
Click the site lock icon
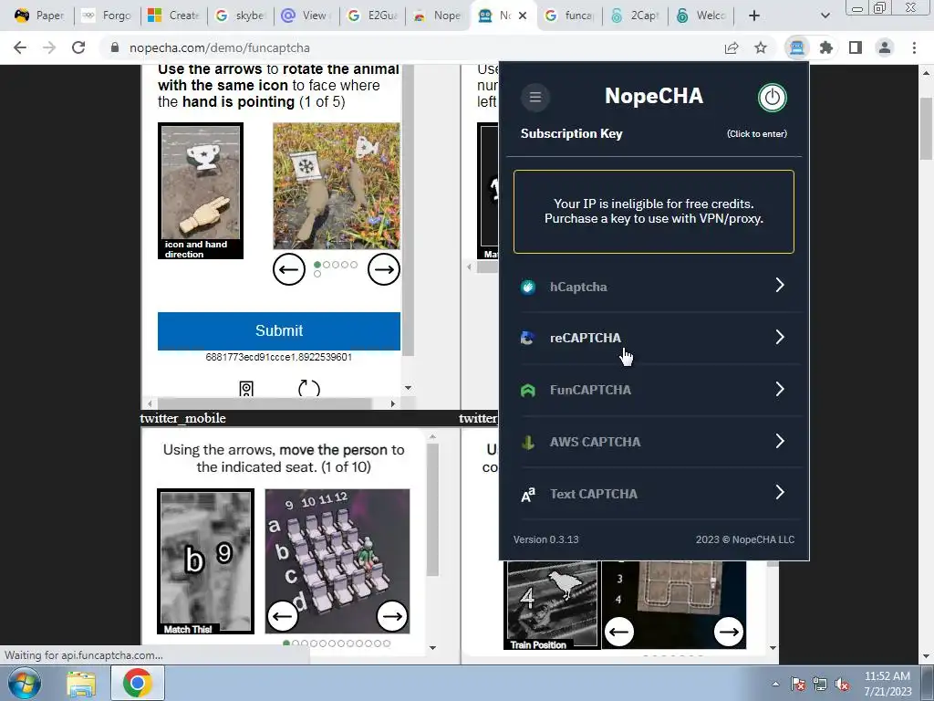(114, 47)
